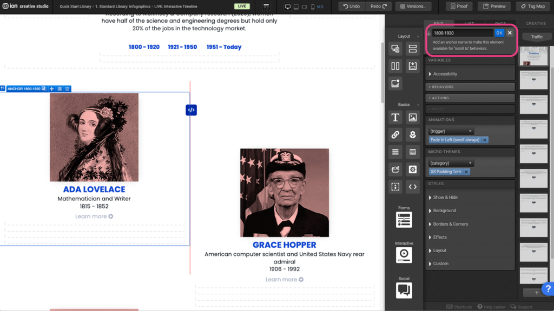Add a responsive device layout block icon
Screen dimensions: 554x311
[x=395, y=49]
